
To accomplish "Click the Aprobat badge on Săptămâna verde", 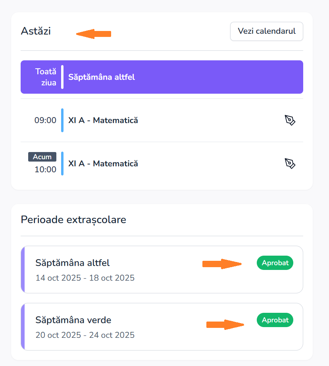I will coord(275,320).
